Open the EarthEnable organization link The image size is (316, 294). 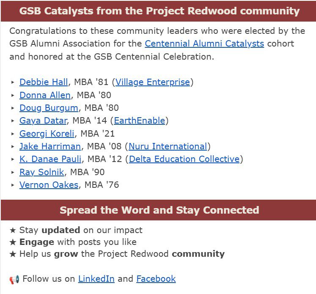point(139,121)
